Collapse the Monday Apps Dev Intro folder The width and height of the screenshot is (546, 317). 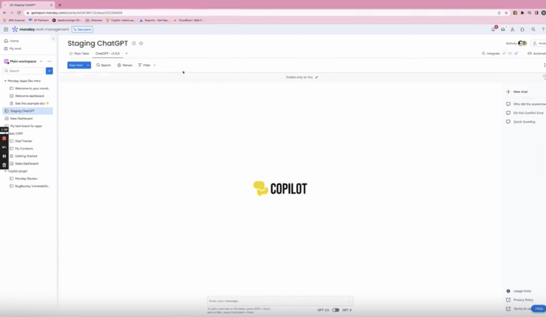(x=5, y=81)
